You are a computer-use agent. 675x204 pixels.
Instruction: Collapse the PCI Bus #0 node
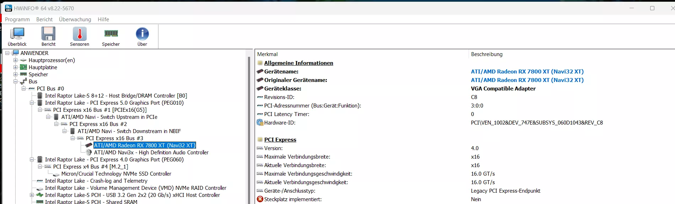point(23,88)
